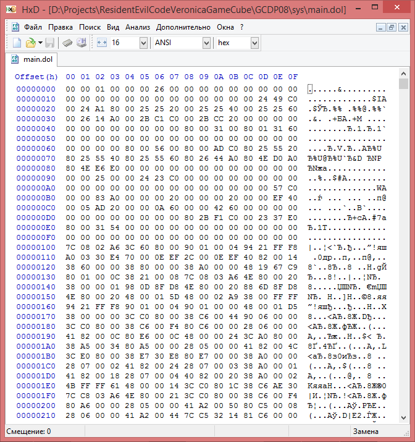Open a file with the folder icon
Screen dimensions: 415x442
31,43
